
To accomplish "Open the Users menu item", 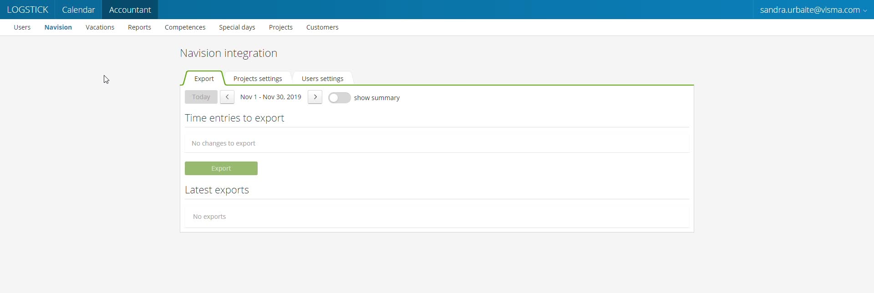I will click(22, 27).
